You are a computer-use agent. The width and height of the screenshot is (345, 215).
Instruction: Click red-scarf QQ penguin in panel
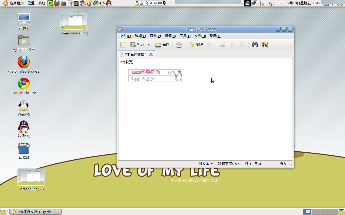tap(109, 3)
